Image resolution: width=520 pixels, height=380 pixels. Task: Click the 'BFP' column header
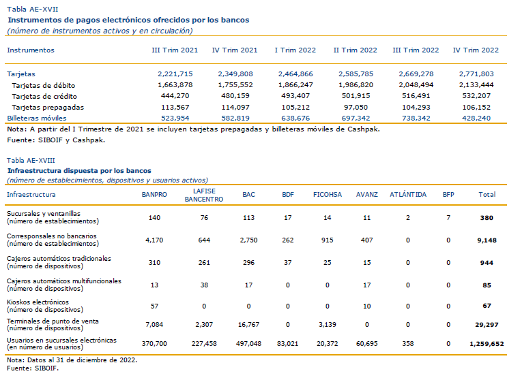click(448, 195)
